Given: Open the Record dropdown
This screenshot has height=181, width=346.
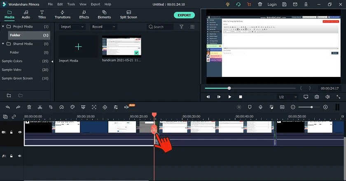Looking at the screenshot, I should click(103, 27).
